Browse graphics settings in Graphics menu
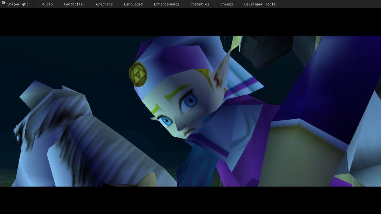 point(104,4)
